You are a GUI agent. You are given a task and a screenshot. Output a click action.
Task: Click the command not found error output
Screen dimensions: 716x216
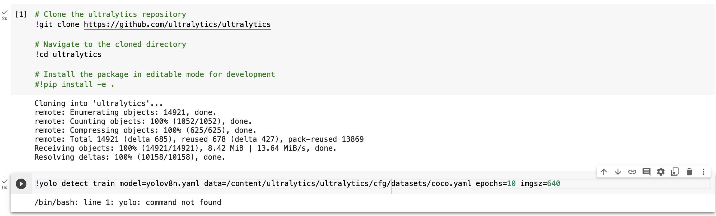pos(128,202)
